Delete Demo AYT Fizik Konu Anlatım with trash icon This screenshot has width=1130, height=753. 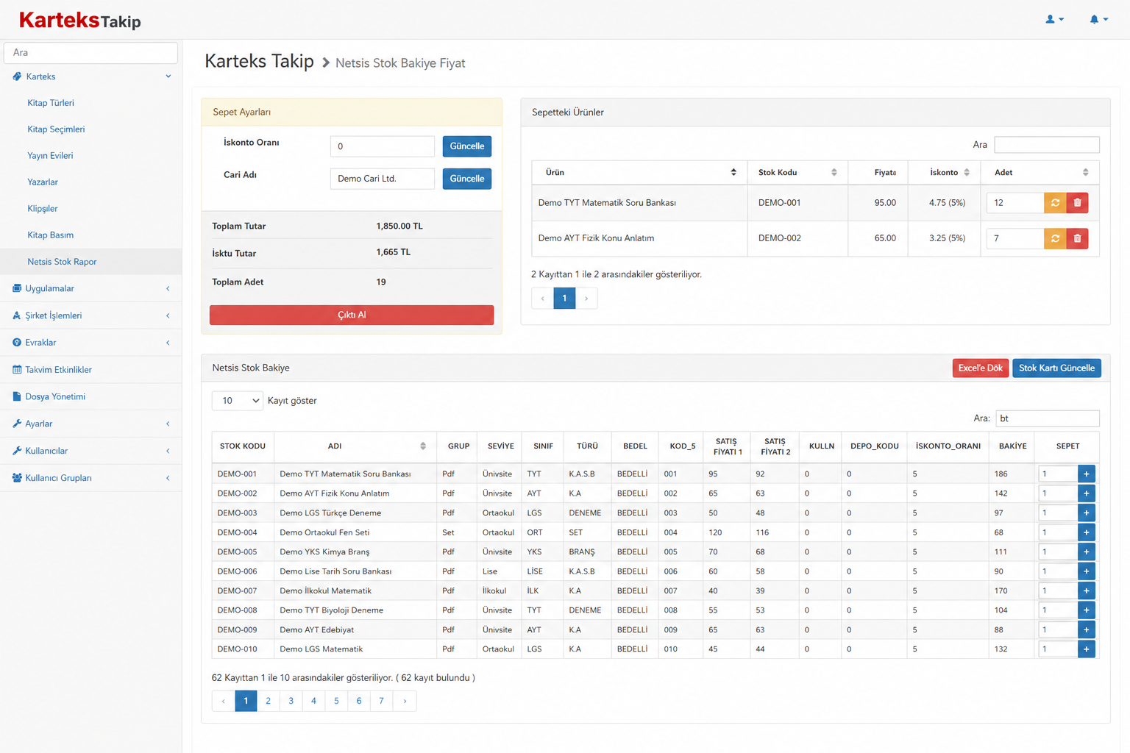point(1077,238)
